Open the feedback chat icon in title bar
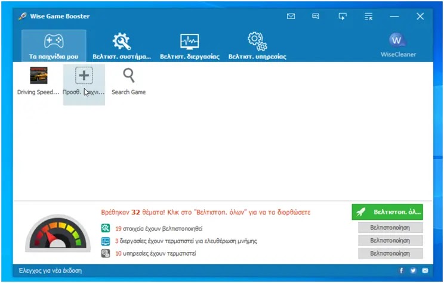Viewport: 444px width, 283px height. click(316, 17)
